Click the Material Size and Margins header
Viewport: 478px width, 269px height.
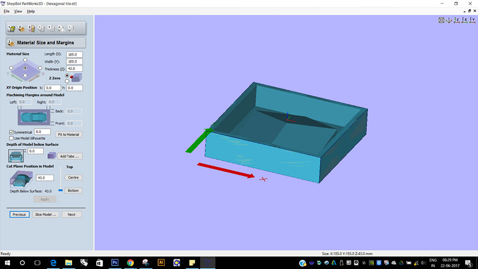pyautogui.click(x=46, y=43)
